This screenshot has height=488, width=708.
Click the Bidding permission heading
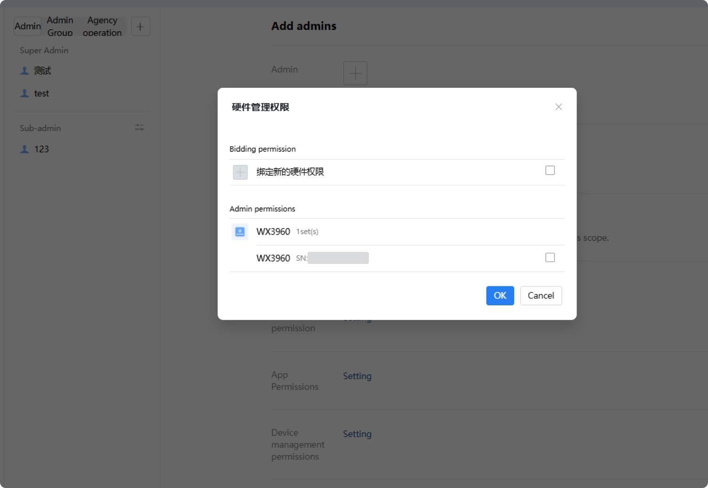click(262, 149)
